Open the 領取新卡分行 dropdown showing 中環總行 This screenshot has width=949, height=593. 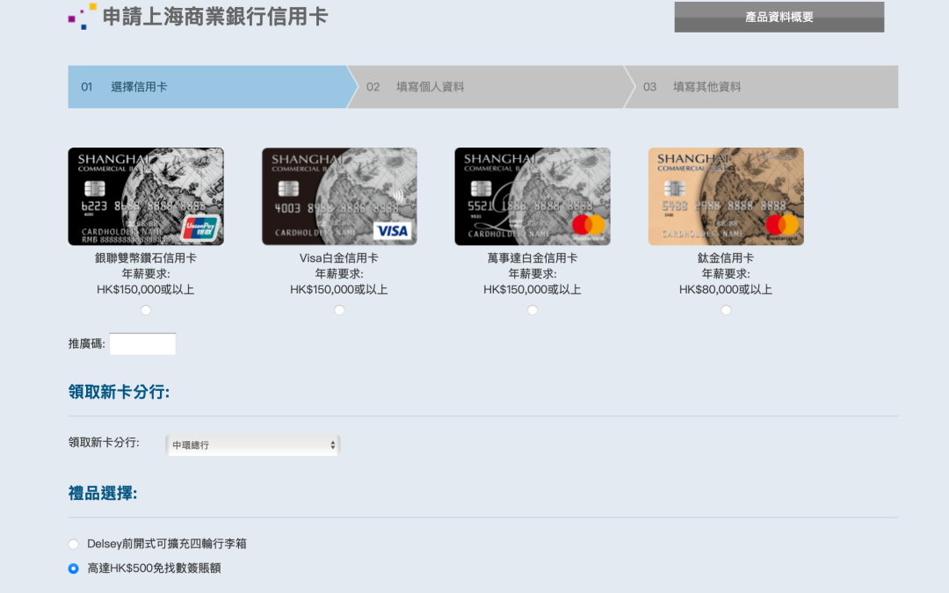253,445
